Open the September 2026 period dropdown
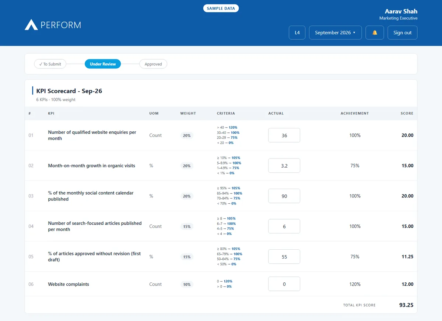The image size is (442, 321). point(335,32)
